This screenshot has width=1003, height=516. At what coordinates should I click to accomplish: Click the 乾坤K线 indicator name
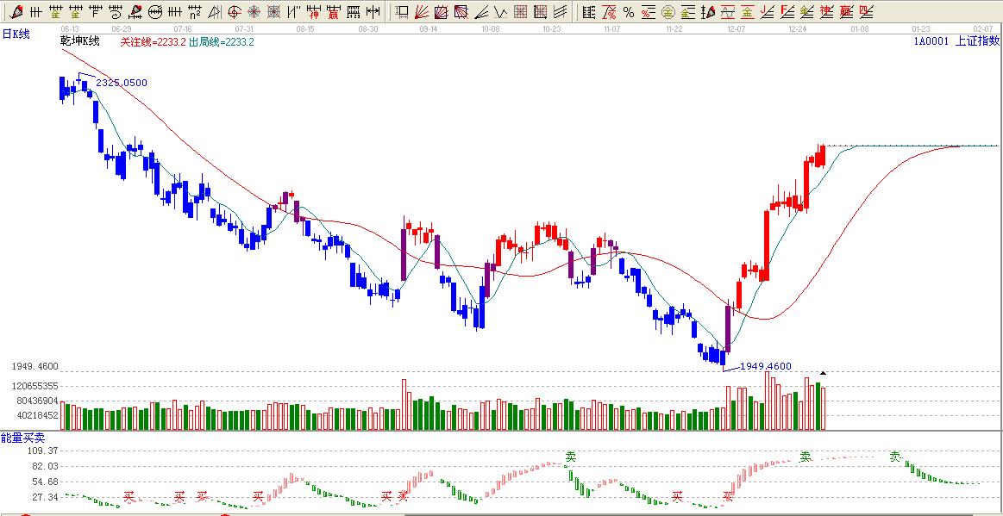(79, 41)
